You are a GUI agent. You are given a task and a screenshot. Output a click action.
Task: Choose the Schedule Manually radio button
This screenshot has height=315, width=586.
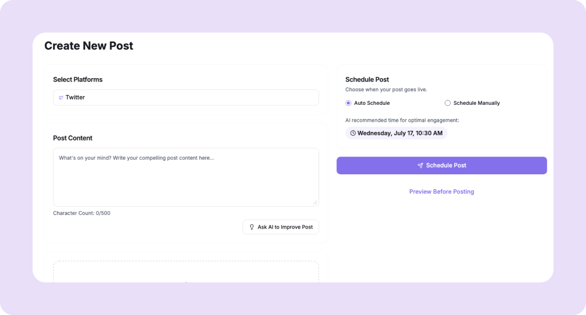tap(448, 103)
